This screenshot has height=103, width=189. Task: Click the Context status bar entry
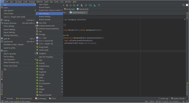click(171, 101)
